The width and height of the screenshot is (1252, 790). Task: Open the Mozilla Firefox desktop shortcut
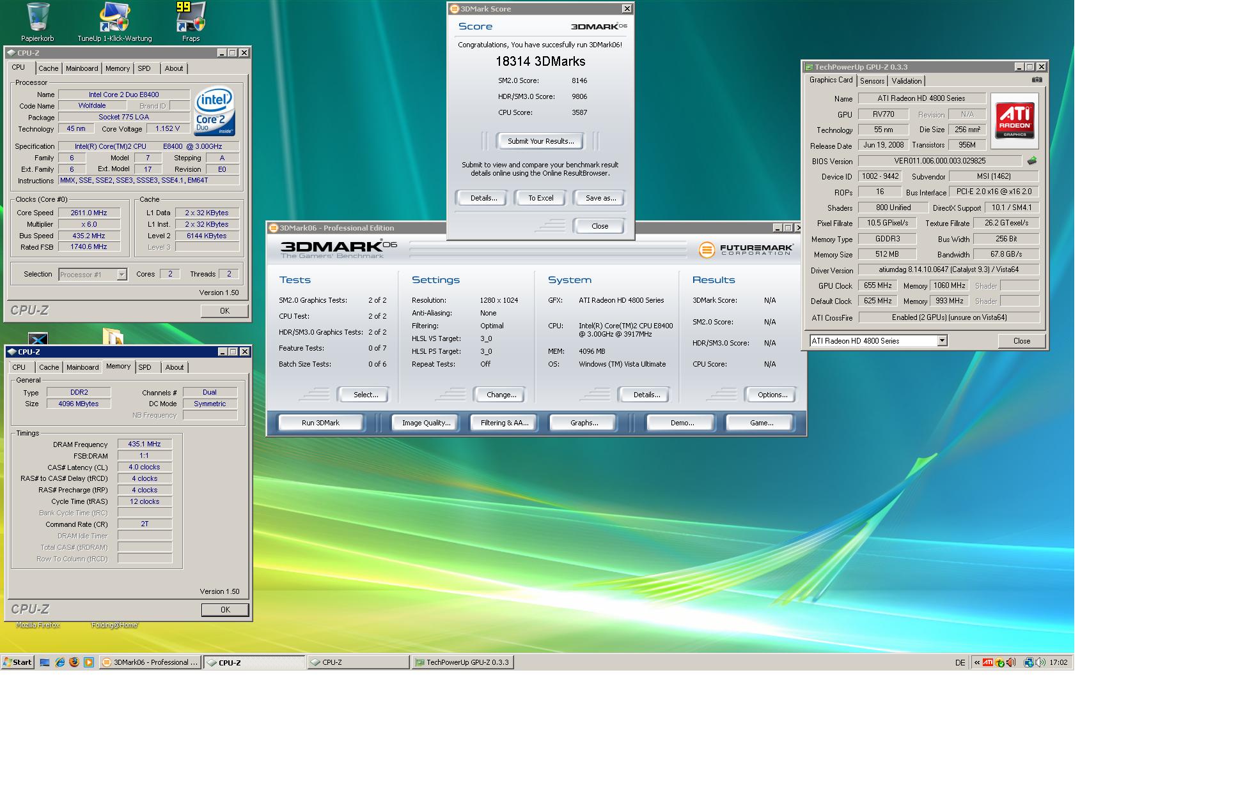tap(38, 625)
